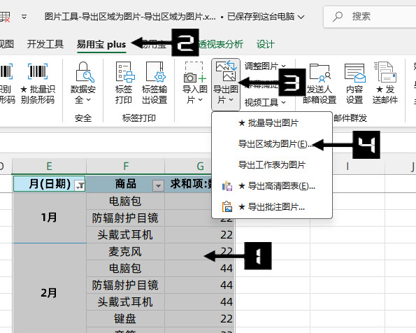Viewport: 416px width, 333px height.
Task: Open the save location dropdown in title
Action: (x=301, y=17)
